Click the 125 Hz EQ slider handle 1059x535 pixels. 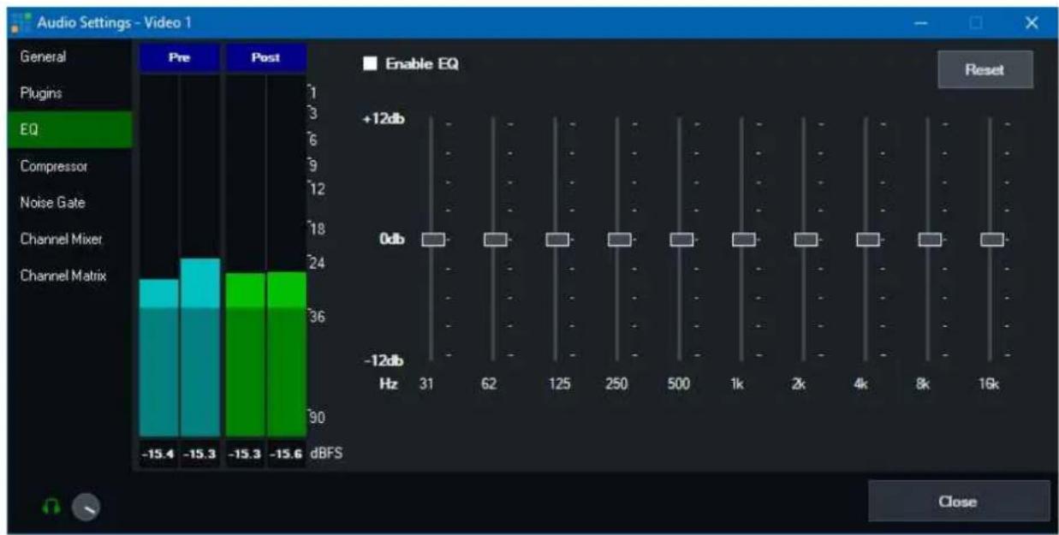point(557,240)
